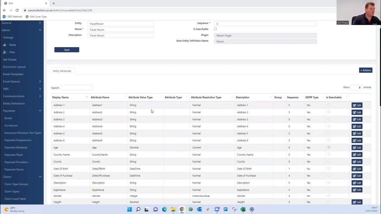381x214 pixels.
Task: Toggle Is Searchable for County row
Action: click(x=329, y=161)
